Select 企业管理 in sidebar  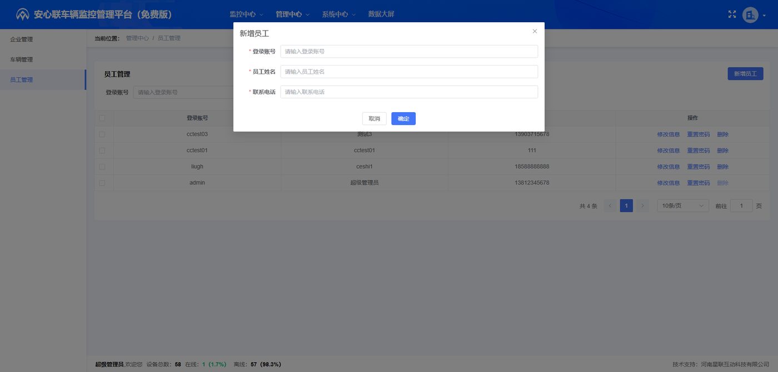tap(43, 39)
